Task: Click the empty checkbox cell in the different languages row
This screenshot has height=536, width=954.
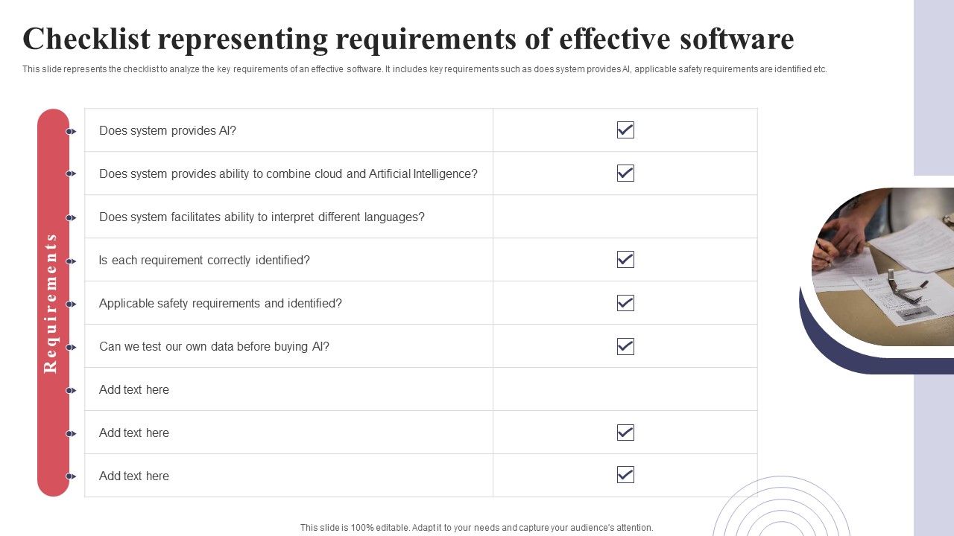Action: point(625,217)
